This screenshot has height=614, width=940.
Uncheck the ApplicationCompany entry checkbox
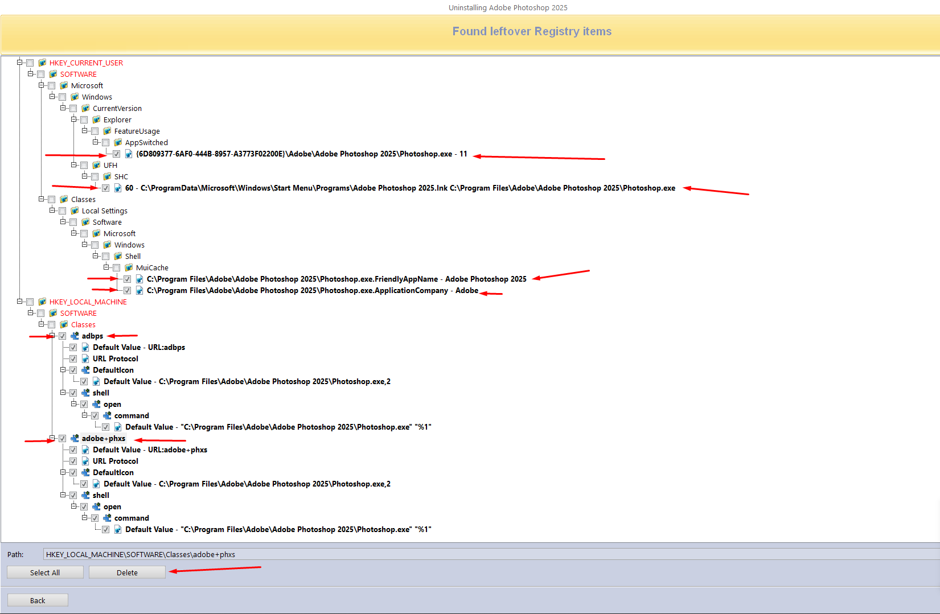point(128,290)
